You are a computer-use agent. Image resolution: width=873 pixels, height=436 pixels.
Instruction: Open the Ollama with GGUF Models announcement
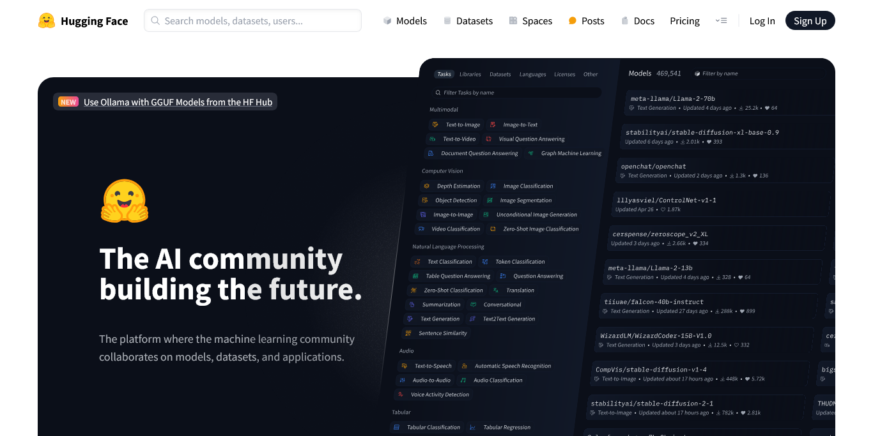(178, 101)
